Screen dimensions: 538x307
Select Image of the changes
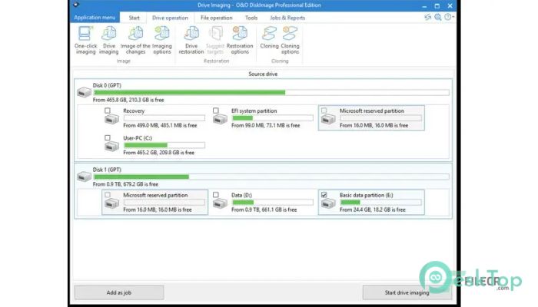tap(135, 40)
